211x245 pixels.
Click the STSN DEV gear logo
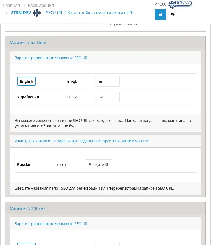click(x=181, y=4)
